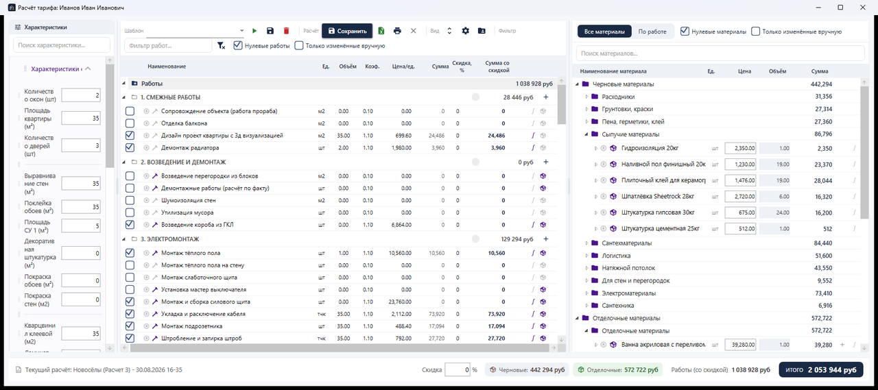Switch to the По работе tab

pyautogui.click(x=652, y=32)
